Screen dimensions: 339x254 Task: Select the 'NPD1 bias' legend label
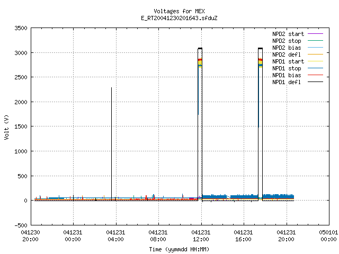(287, 75)
